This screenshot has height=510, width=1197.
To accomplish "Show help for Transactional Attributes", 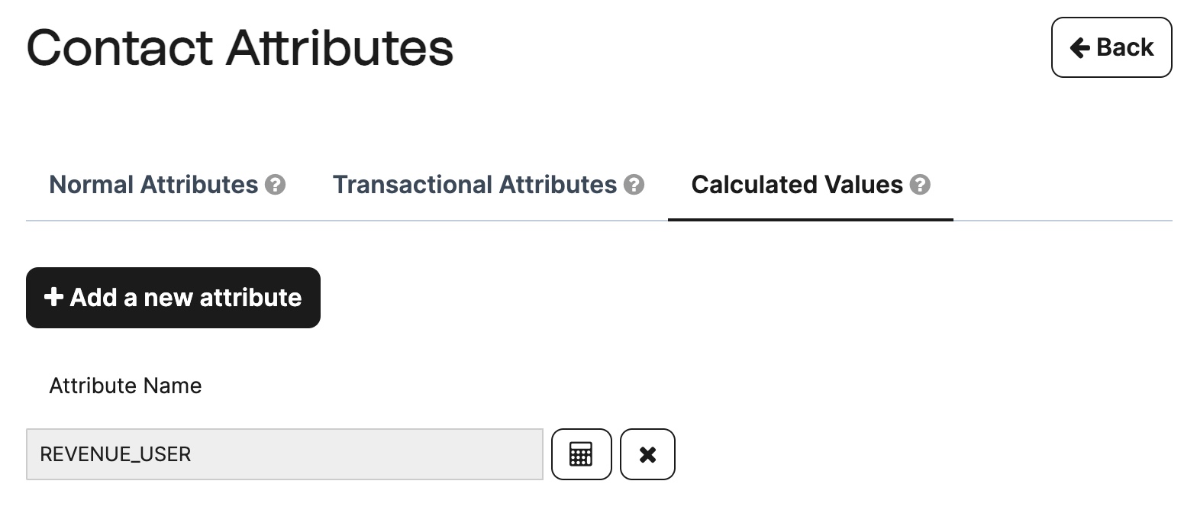I will pos(634,185).
